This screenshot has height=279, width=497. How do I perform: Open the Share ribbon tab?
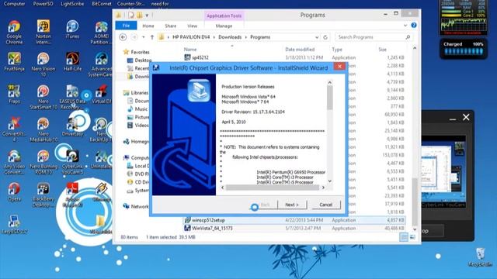170,26
